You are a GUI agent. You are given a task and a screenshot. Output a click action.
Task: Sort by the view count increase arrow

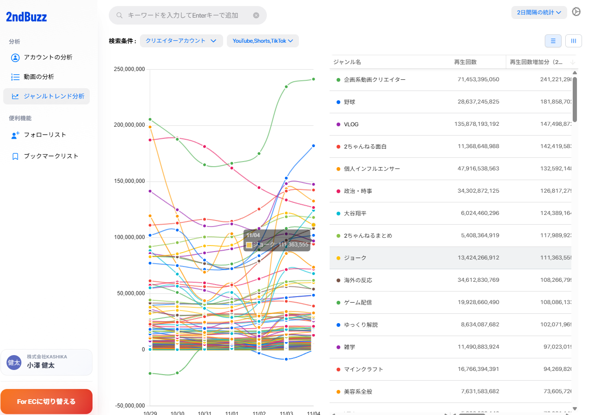coord(572,62)
